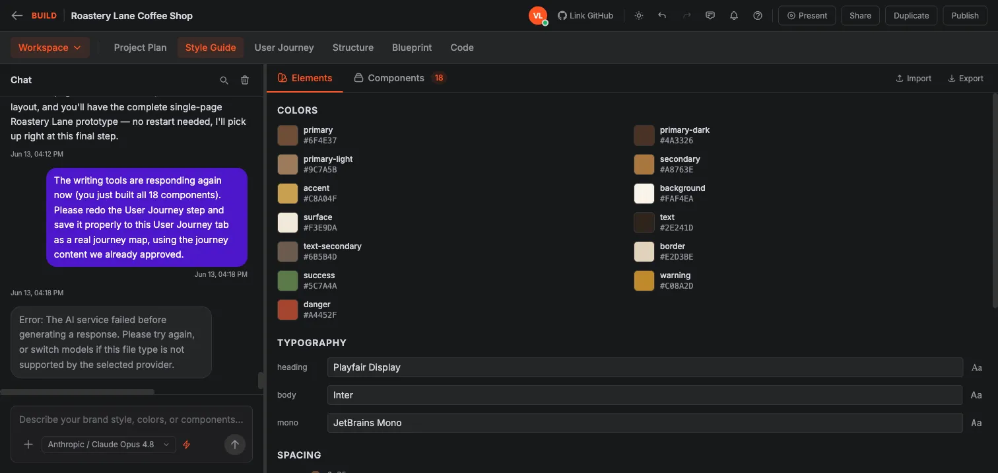Open the Anthropic / Claude Opus 4.8 model dropdown

coord(109,445)
